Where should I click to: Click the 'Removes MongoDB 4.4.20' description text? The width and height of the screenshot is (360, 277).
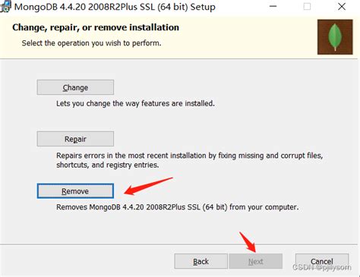tap(178, 207)
